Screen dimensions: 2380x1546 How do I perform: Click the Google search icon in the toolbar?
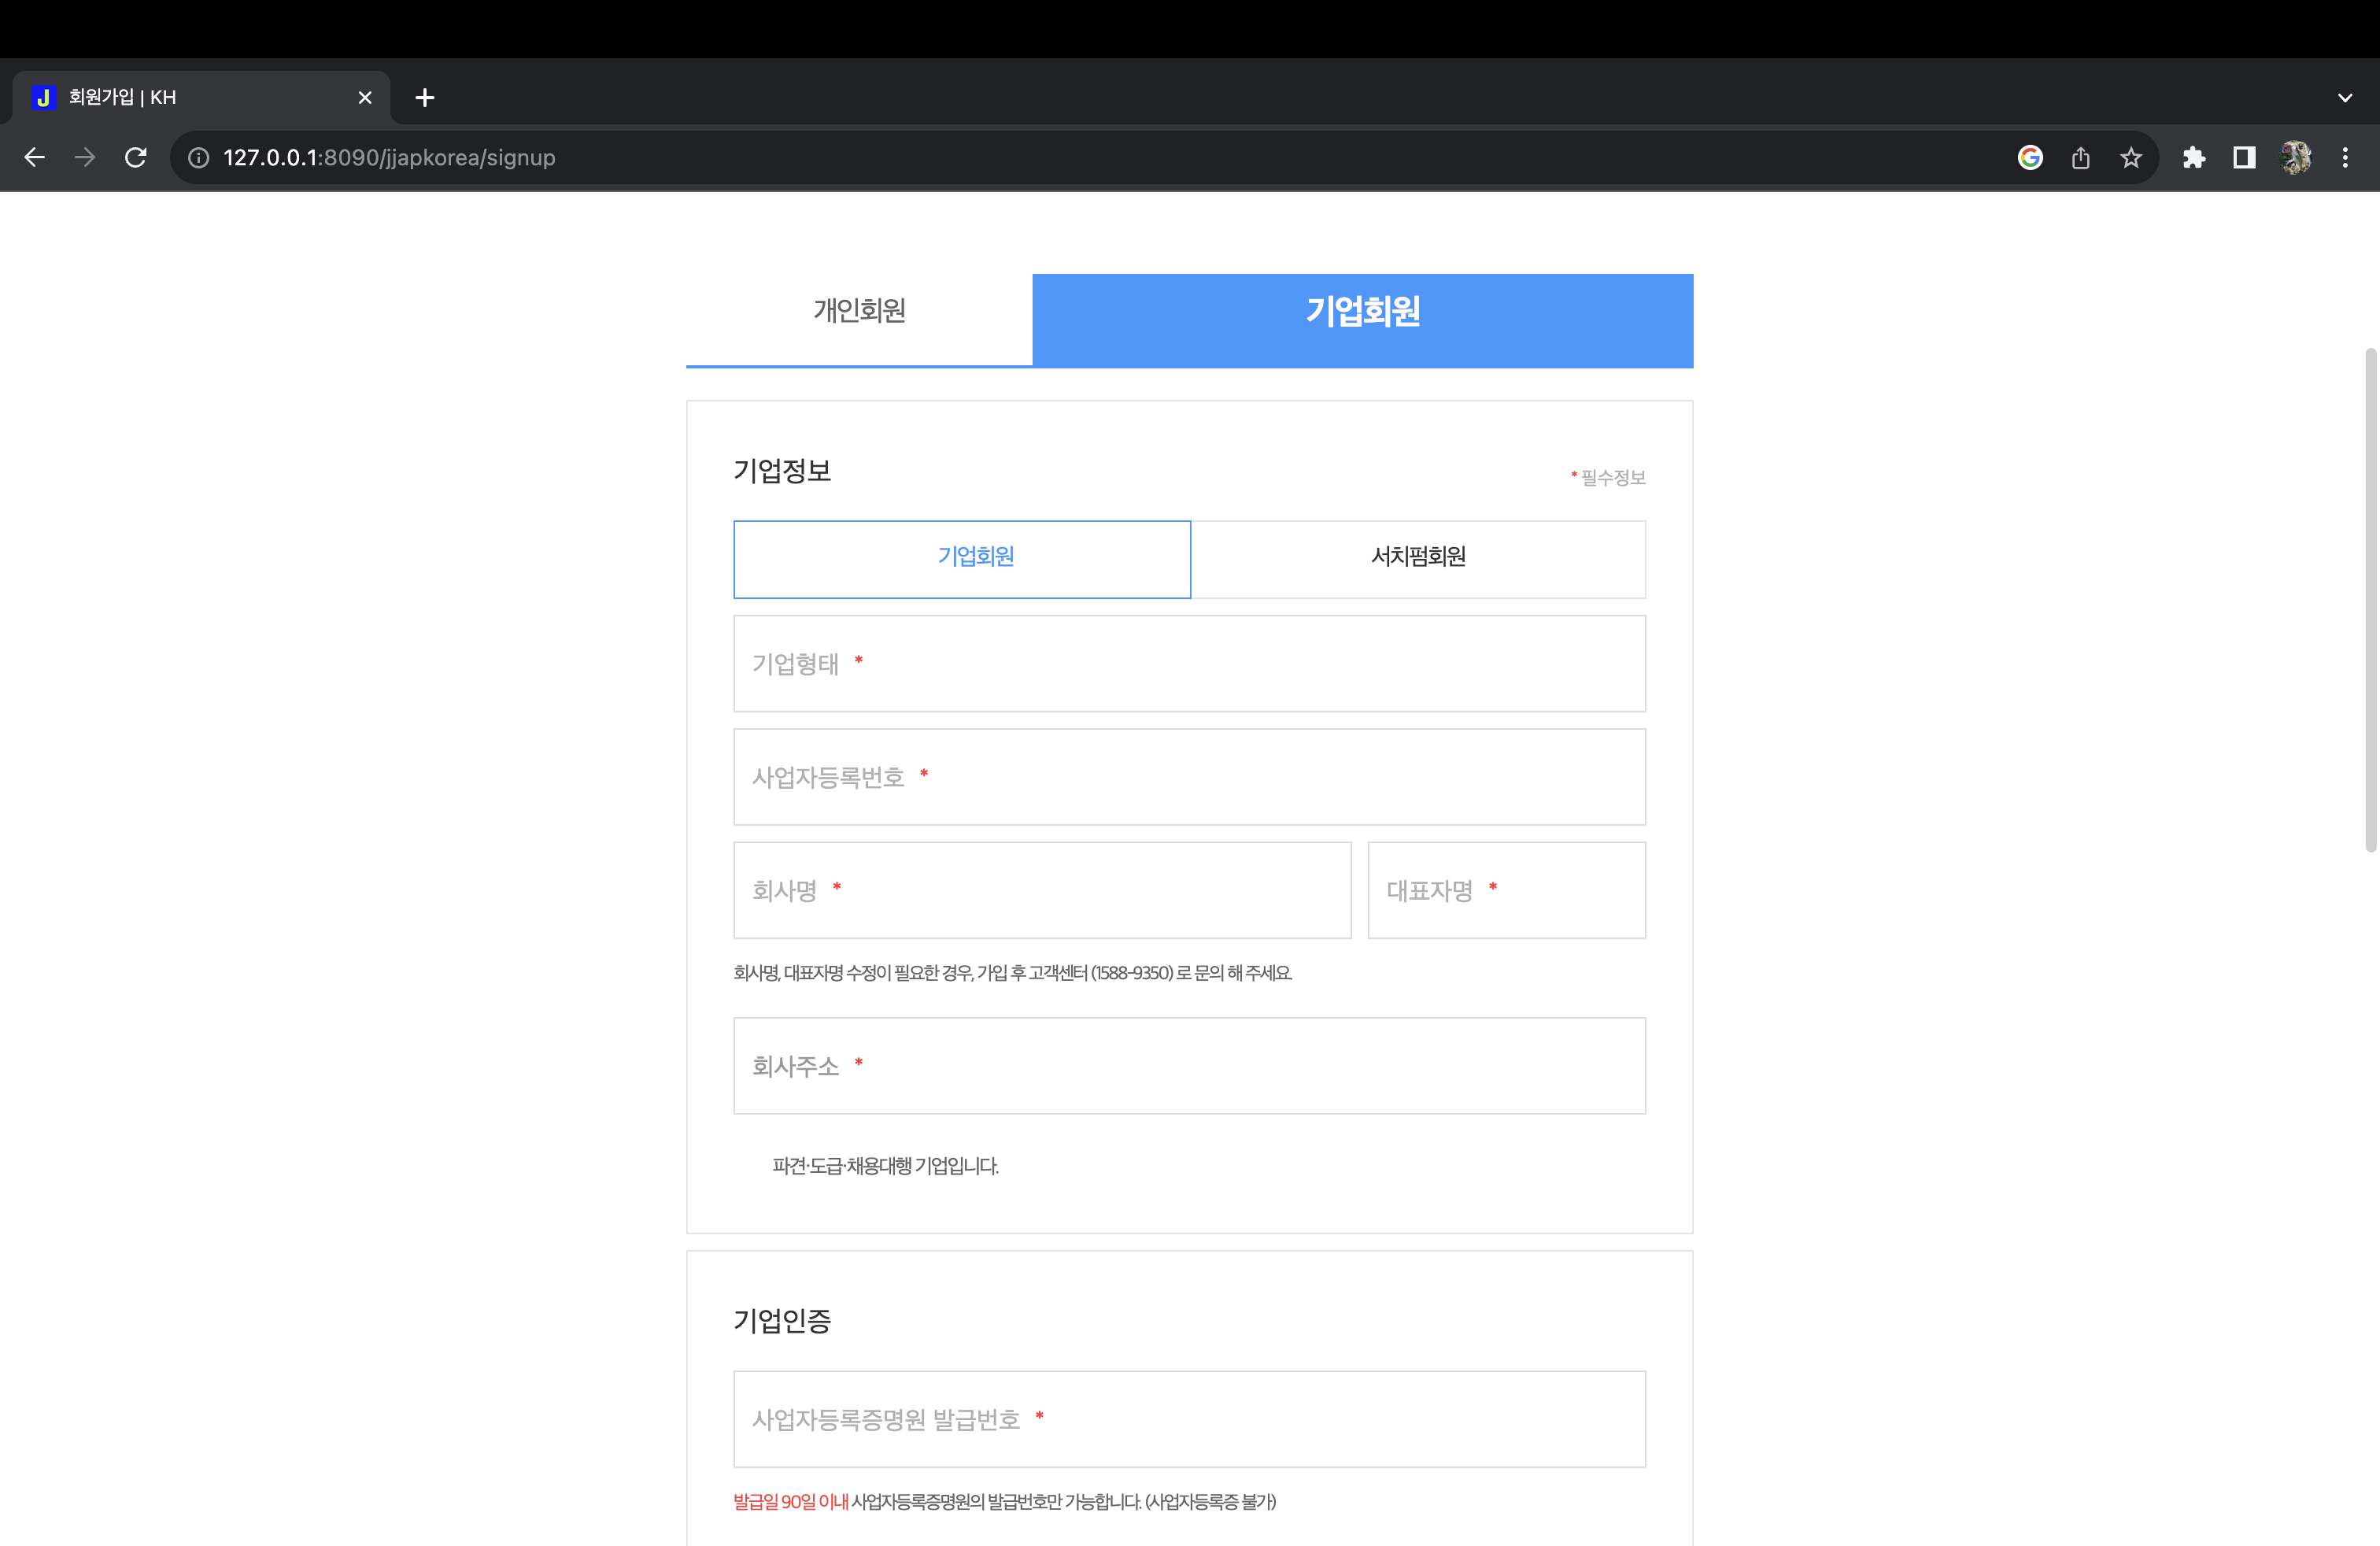click(x=2030, y=157)
